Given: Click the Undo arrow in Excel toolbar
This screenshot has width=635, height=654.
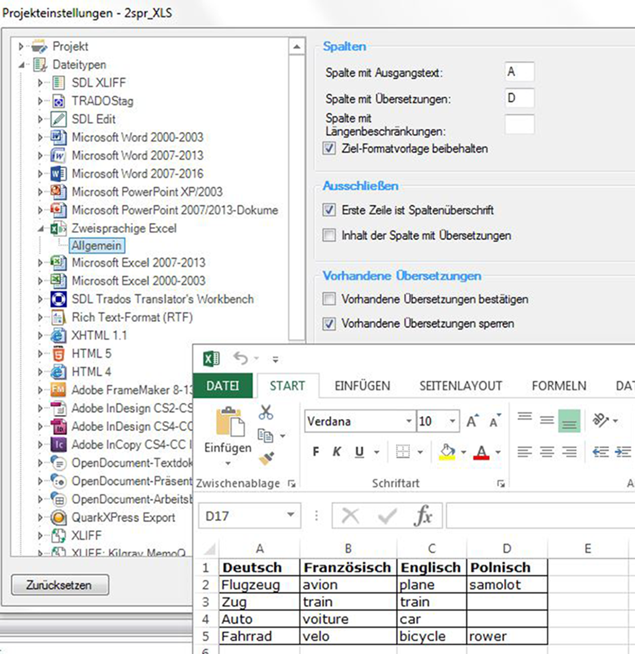Looking at the screenshot, I should [241, 359].
